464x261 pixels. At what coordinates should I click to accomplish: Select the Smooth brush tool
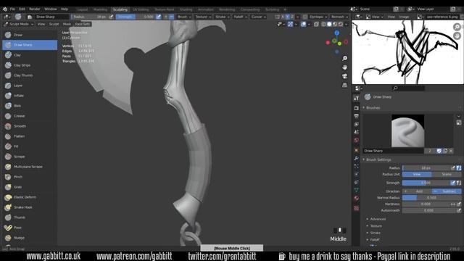click(x=30, y=126)
